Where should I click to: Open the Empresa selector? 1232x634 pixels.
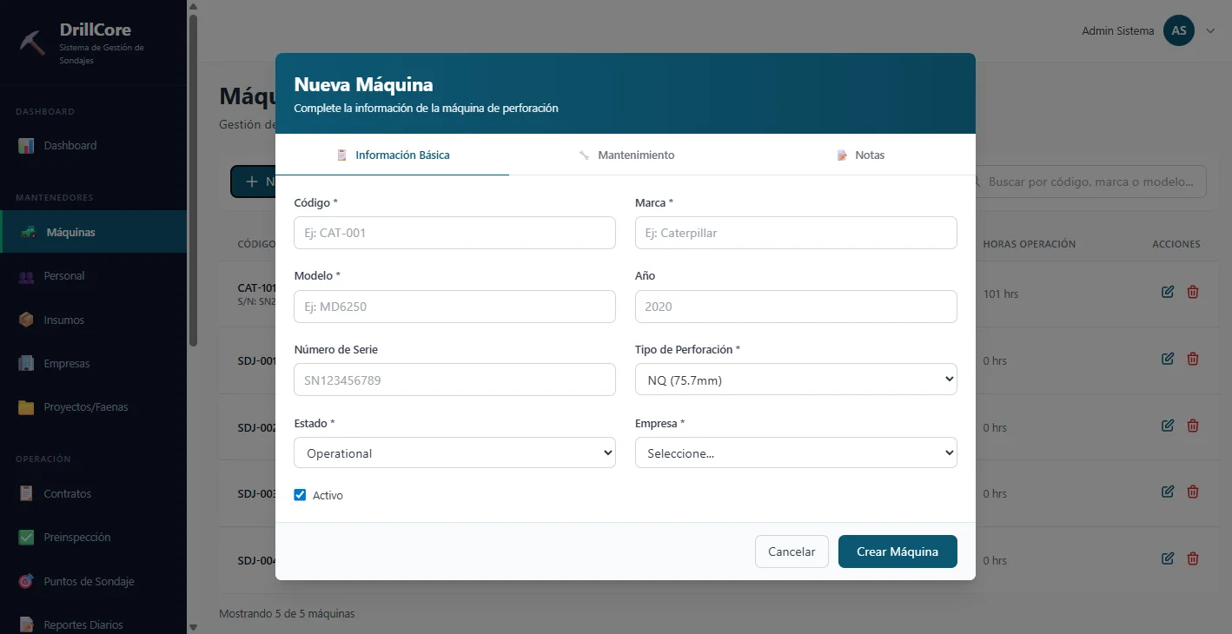796,452
